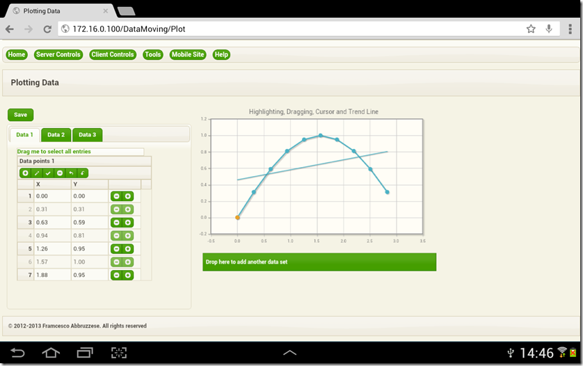Remove row 1 with its minus icon
The image size is (583, 366).
click(x=116, y=196)
